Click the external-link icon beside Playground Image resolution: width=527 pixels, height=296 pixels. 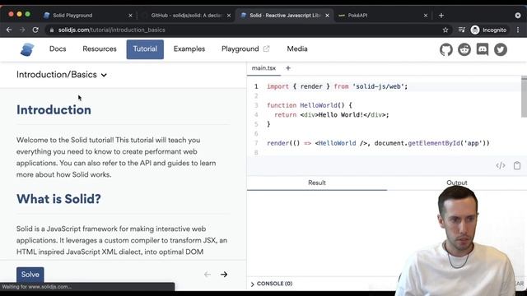pos(266,49)
